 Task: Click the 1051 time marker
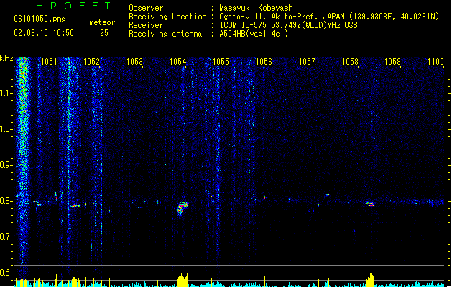[x=49, y=62]
